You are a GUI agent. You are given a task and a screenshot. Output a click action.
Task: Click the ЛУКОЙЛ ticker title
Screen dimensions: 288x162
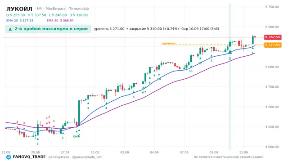(19, 9)
